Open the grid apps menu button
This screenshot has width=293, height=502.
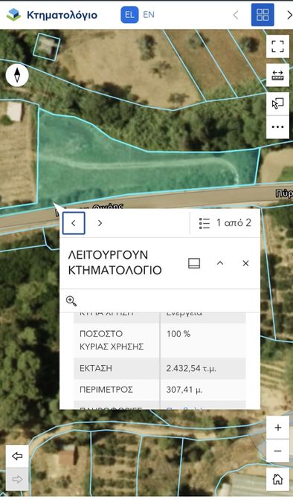click(x=263, y=15)
